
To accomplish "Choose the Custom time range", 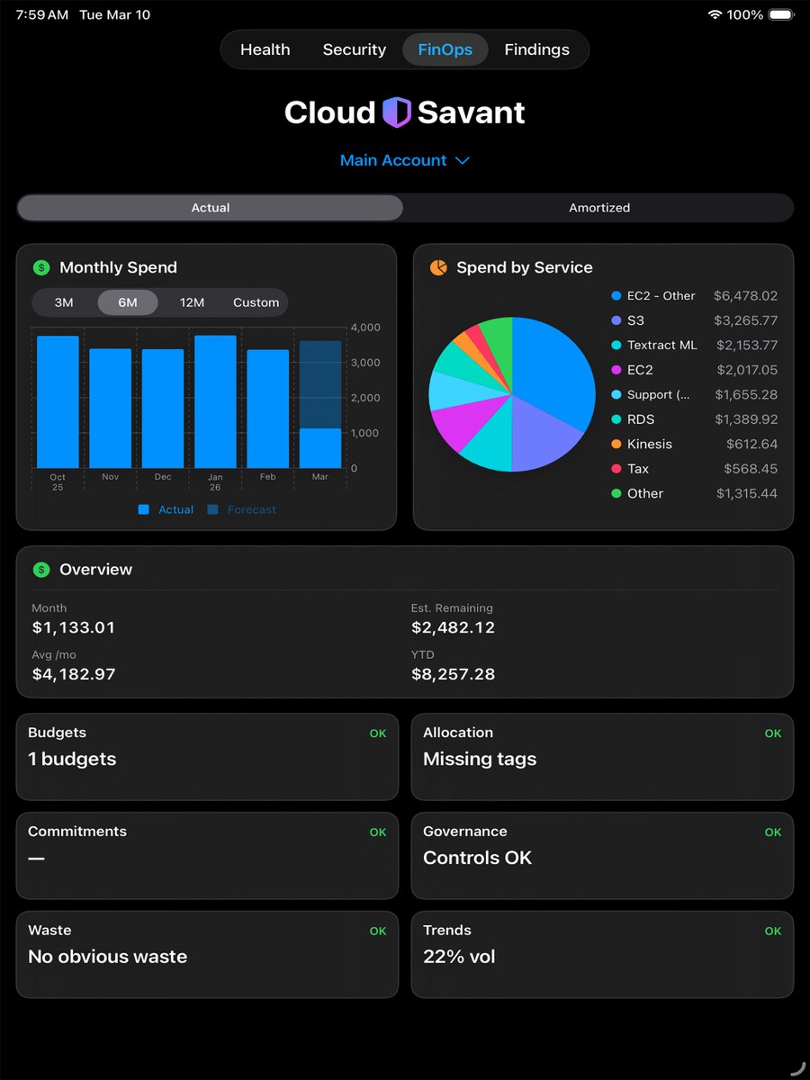I will click(256, 302).
